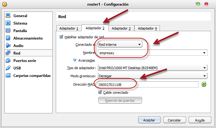Select the Almacenamiento disk icon
This screenshot has width=216, height=128.
8,38
